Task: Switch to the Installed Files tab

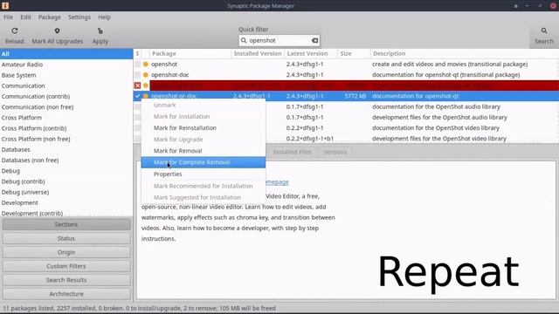Action: (292, 152)
